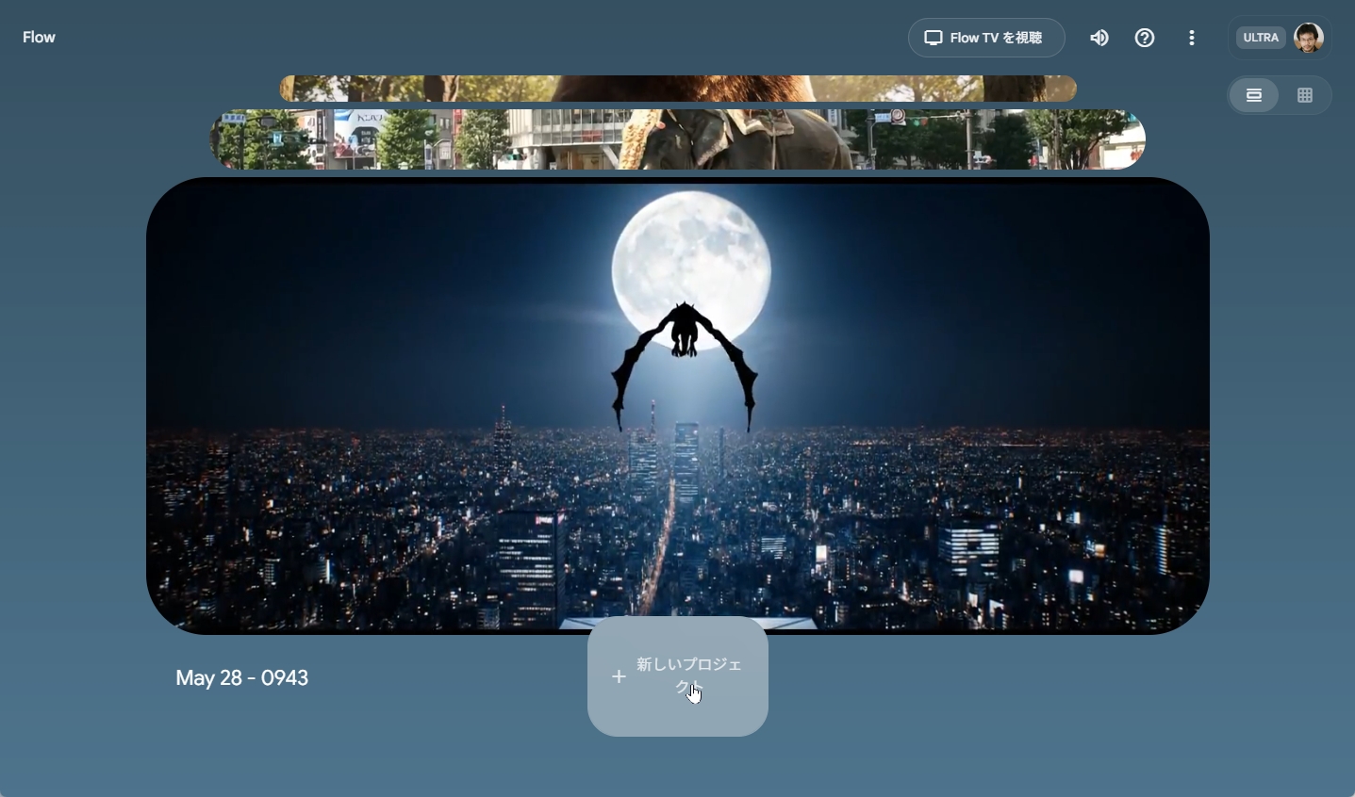The width and height of the screenshot is (1355, 797).
Task: Select the topmost partially hidden project strip
Action: coord(678,89)
